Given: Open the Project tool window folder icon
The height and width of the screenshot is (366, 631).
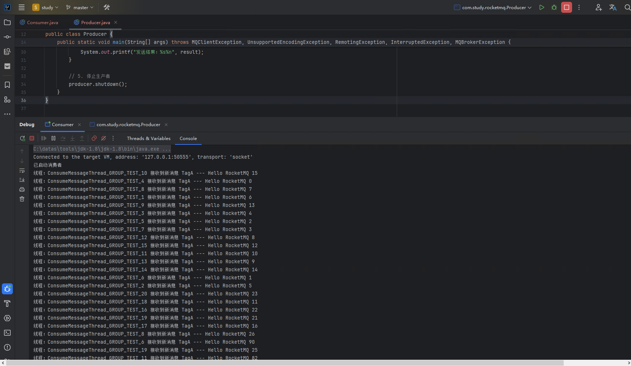Looking at the screenshot, I should coord(7,22).
